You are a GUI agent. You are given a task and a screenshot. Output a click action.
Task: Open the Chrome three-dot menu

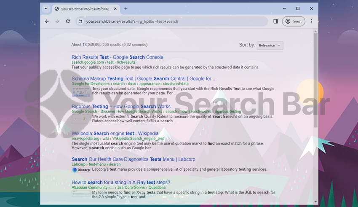312,21
